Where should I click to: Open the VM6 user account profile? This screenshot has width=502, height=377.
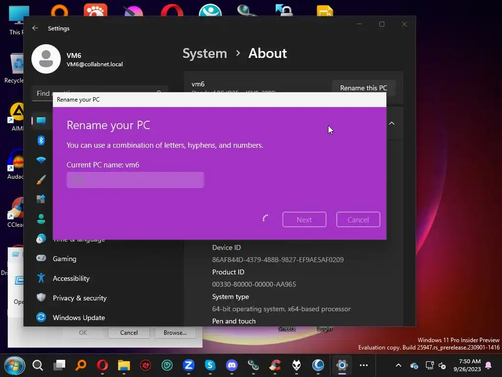[77, 59]
